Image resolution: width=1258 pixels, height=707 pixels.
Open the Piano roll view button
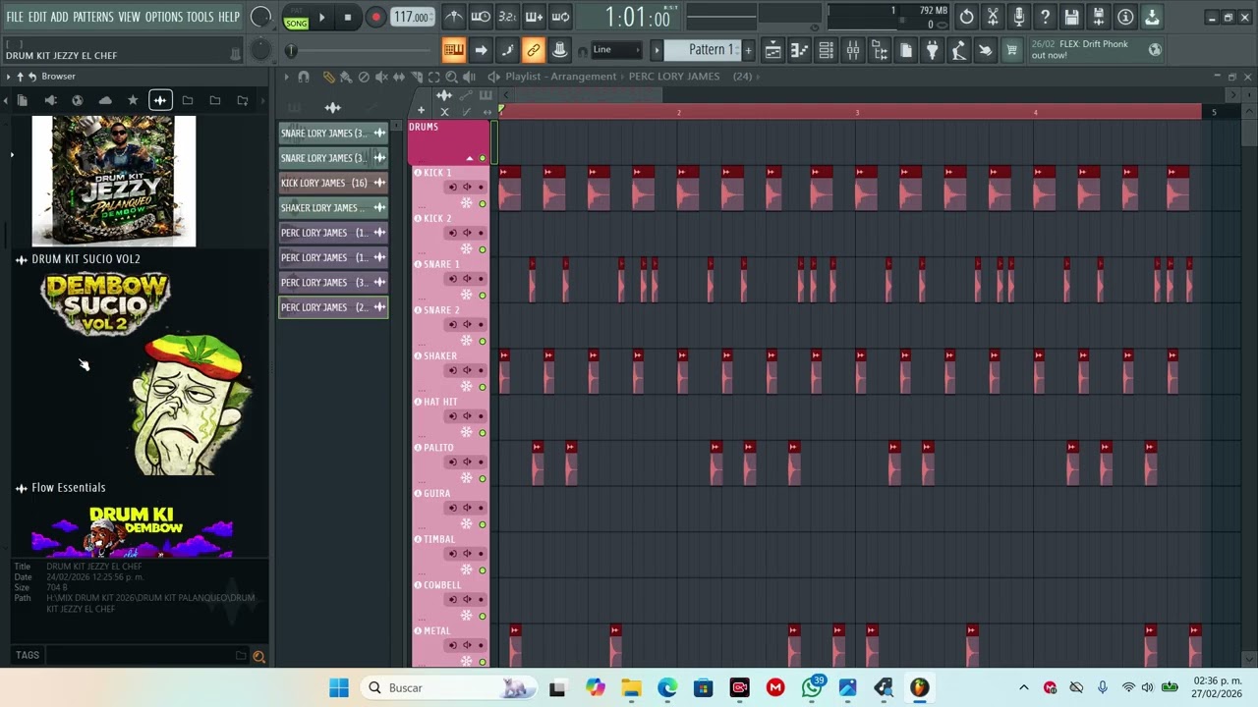click(x=800, y=49)
